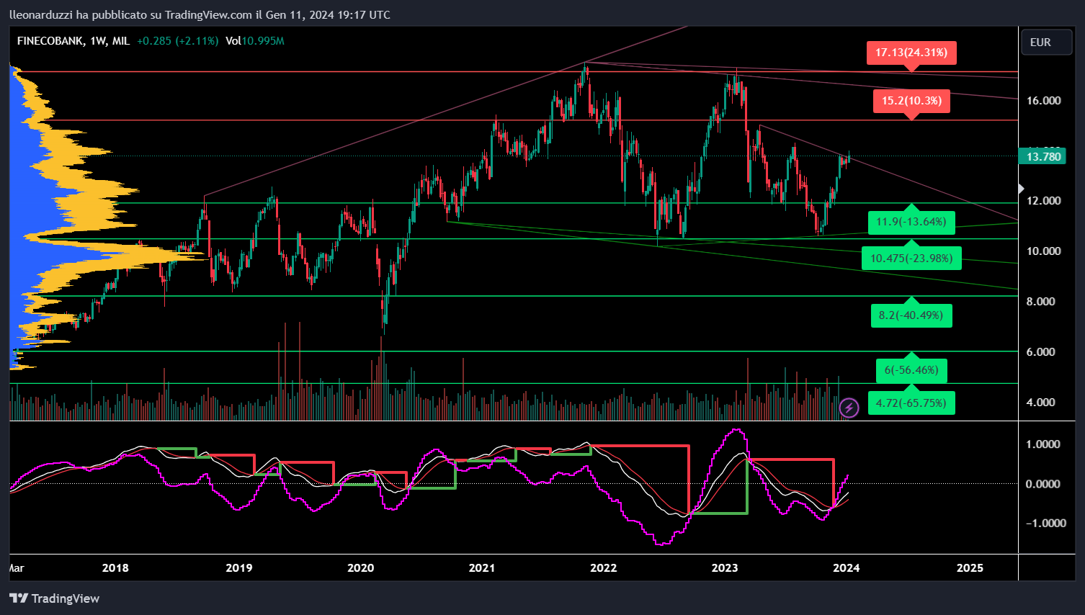Viewport: 1085px width, 615px height.
Task: Click the small white arrow on price axis
Action: pyautogui.click(x=1021, y=189)
